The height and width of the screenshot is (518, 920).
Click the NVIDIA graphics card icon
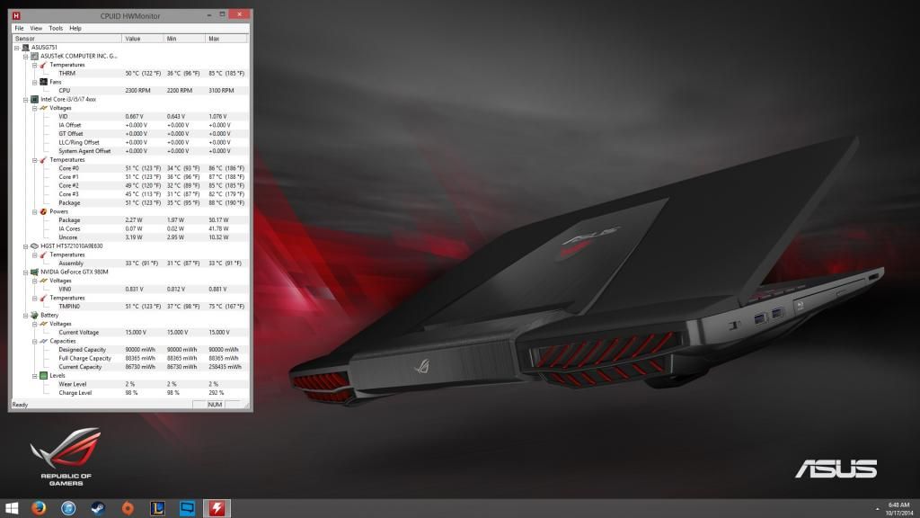tap(35, 272)
